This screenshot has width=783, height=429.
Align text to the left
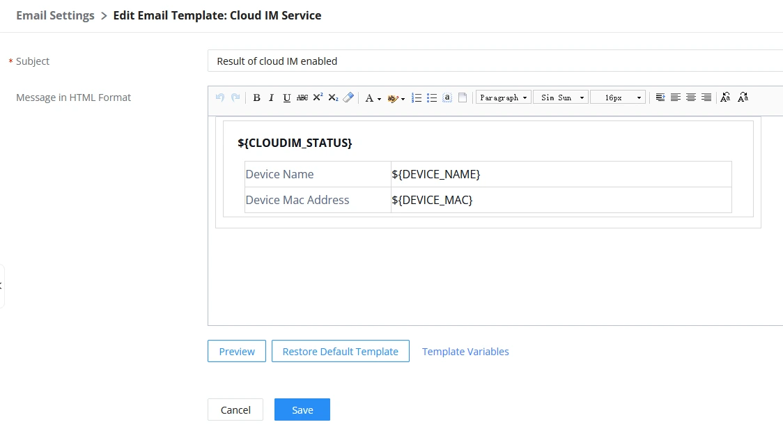click(x=675, y=97)
